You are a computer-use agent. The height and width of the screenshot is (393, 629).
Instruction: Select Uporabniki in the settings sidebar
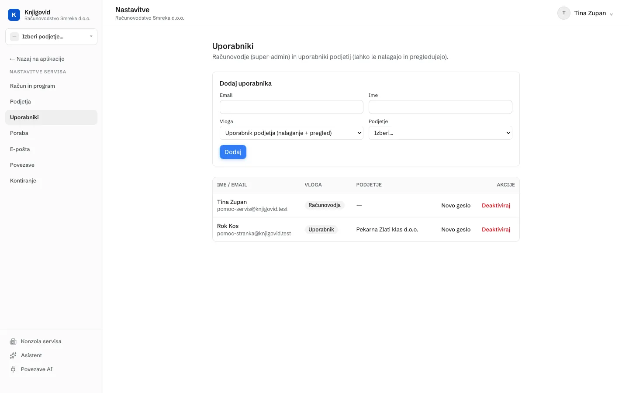click(x=51, y=117)
